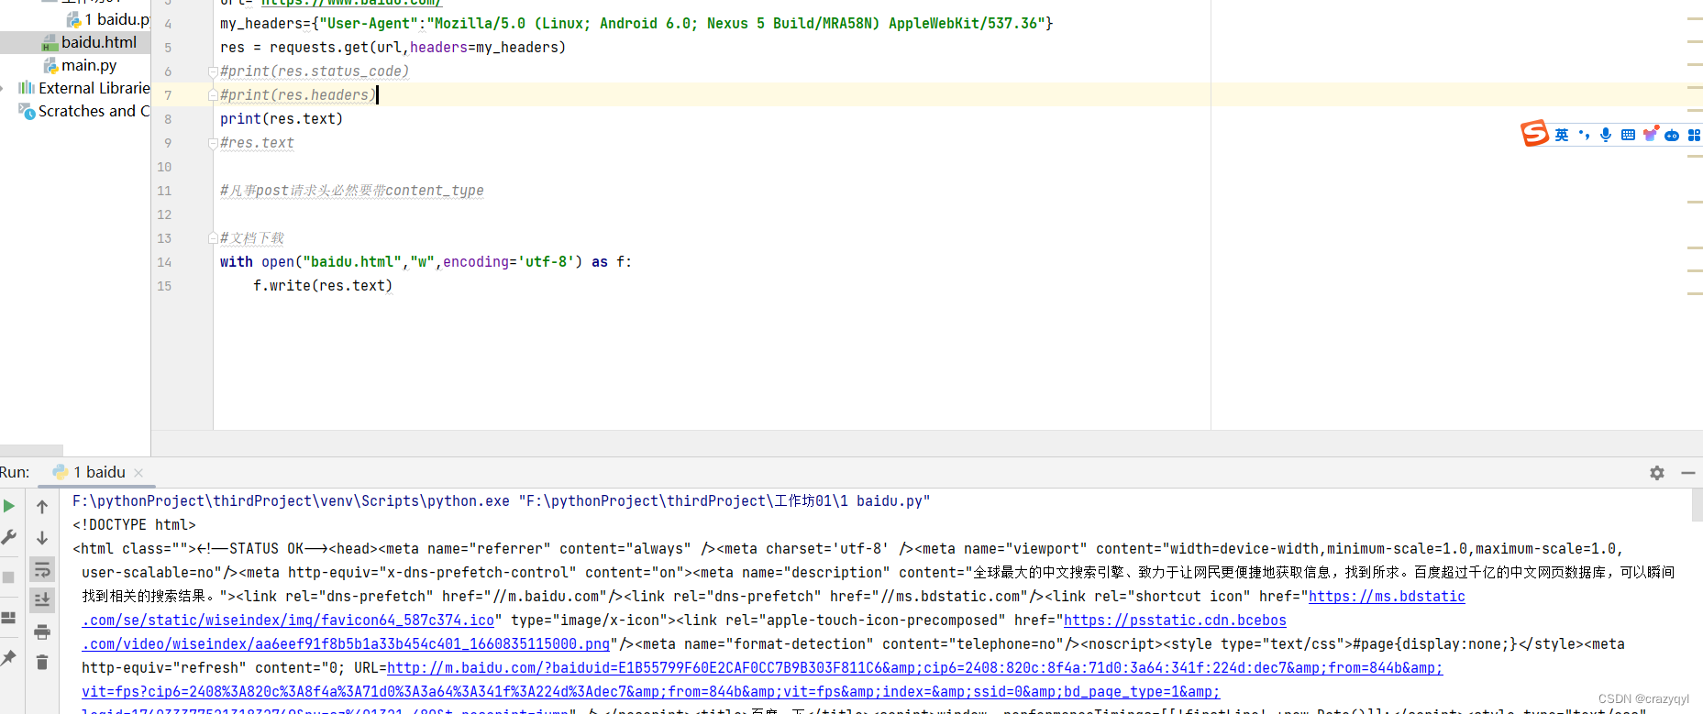Set breakpoint at line number 8
1703x714 pixels.
click(x=168, y=119)
